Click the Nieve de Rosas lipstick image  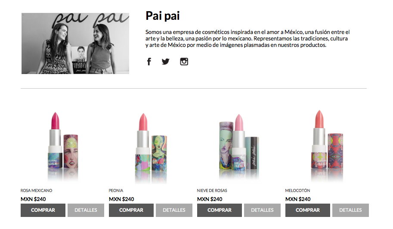pos(239,147)
